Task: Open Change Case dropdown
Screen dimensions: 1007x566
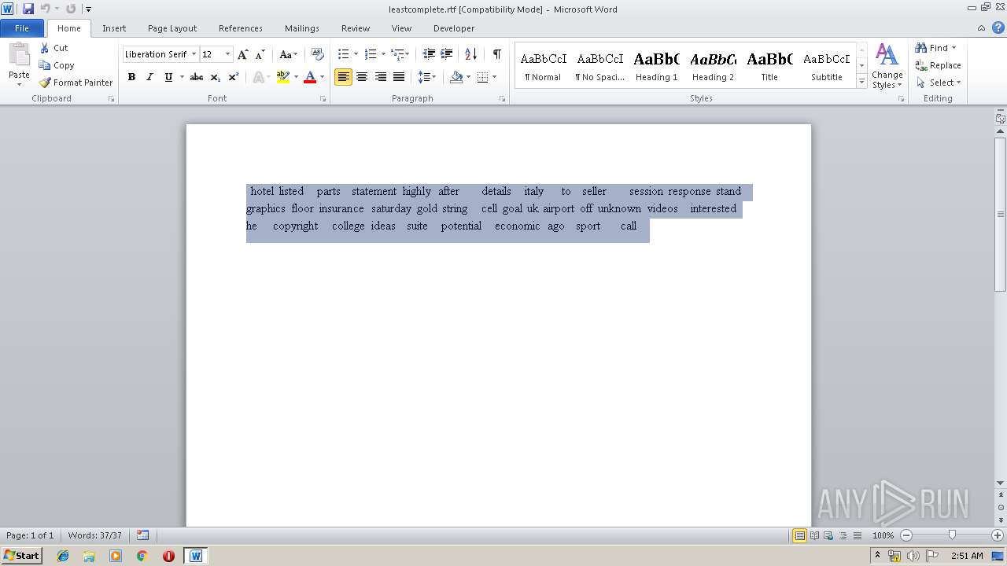Action: (289, 54)
